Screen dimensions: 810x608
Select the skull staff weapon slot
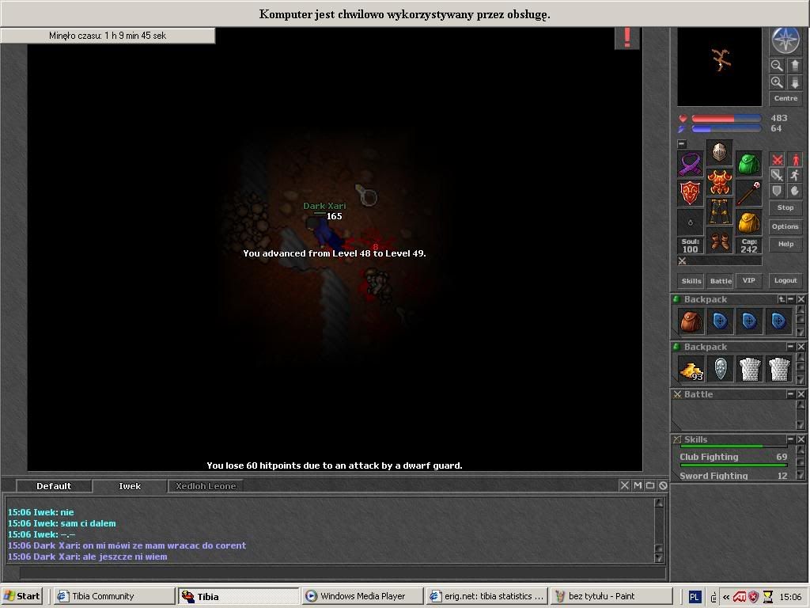click(748, 193)
